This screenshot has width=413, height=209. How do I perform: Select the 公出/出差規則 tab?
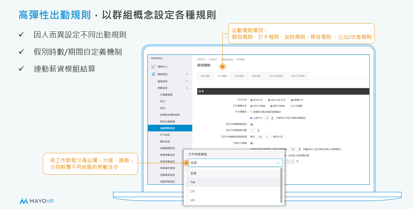click(276, 76)
